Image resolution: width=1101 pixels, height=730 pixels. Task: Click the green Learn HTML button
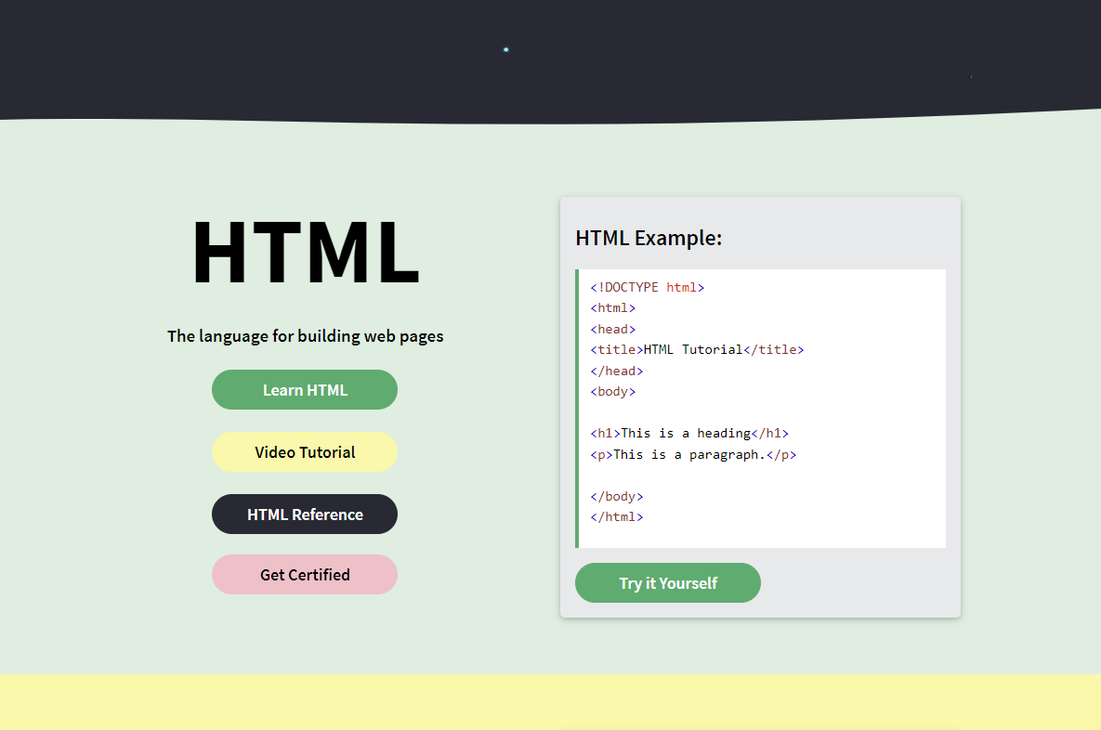coord(305,390)
